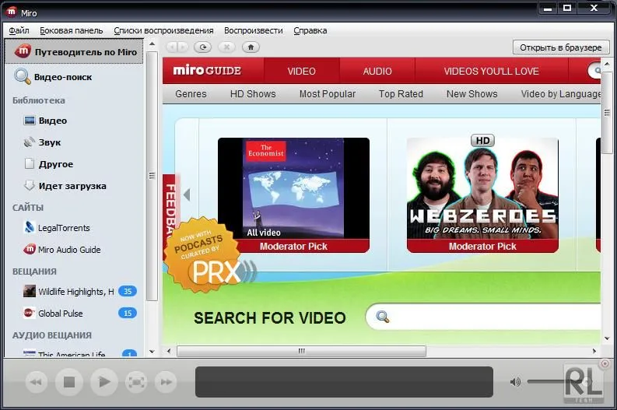Image resolution: width=617 pixels, height=410 pixels.
Task: Click sidebar scroll down arrow
Action: tap(152, 352)
